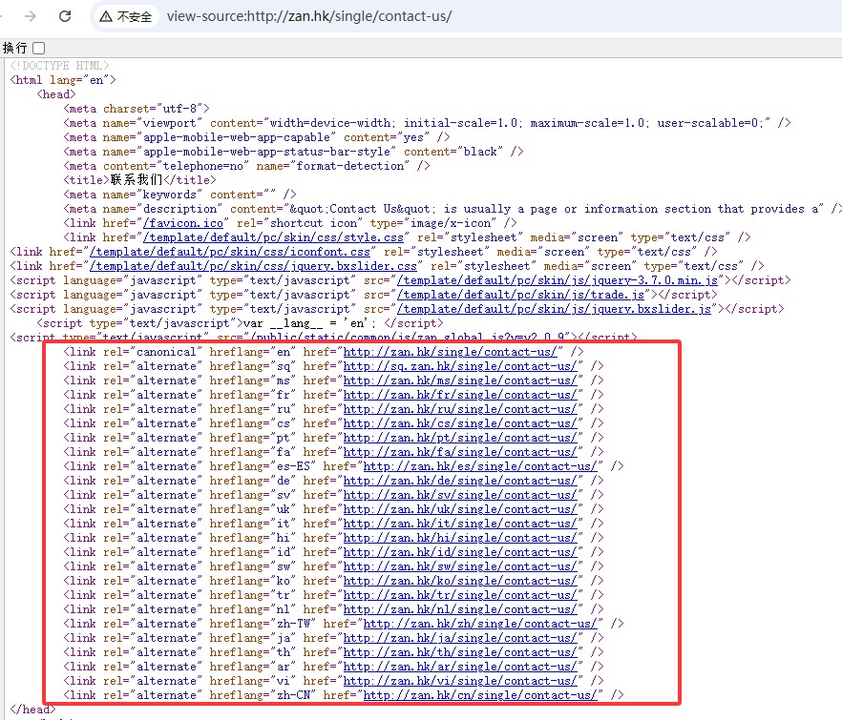Open the /es/ alternate contact-us link
The image size is (842, 720).
pos(480,466)
